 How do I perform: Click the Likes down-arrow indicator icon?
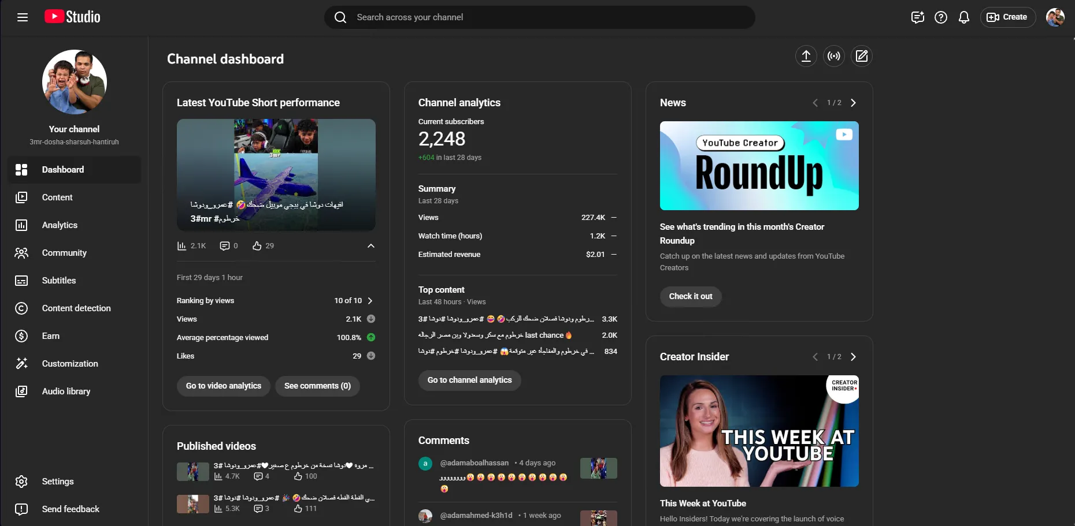pyautogui.click(x=371, y=356)
